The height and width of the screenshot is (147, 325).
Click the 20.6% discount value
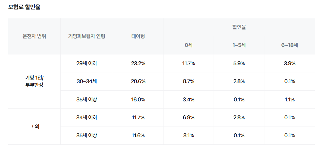pyautogui.click(x=138, y=81)
